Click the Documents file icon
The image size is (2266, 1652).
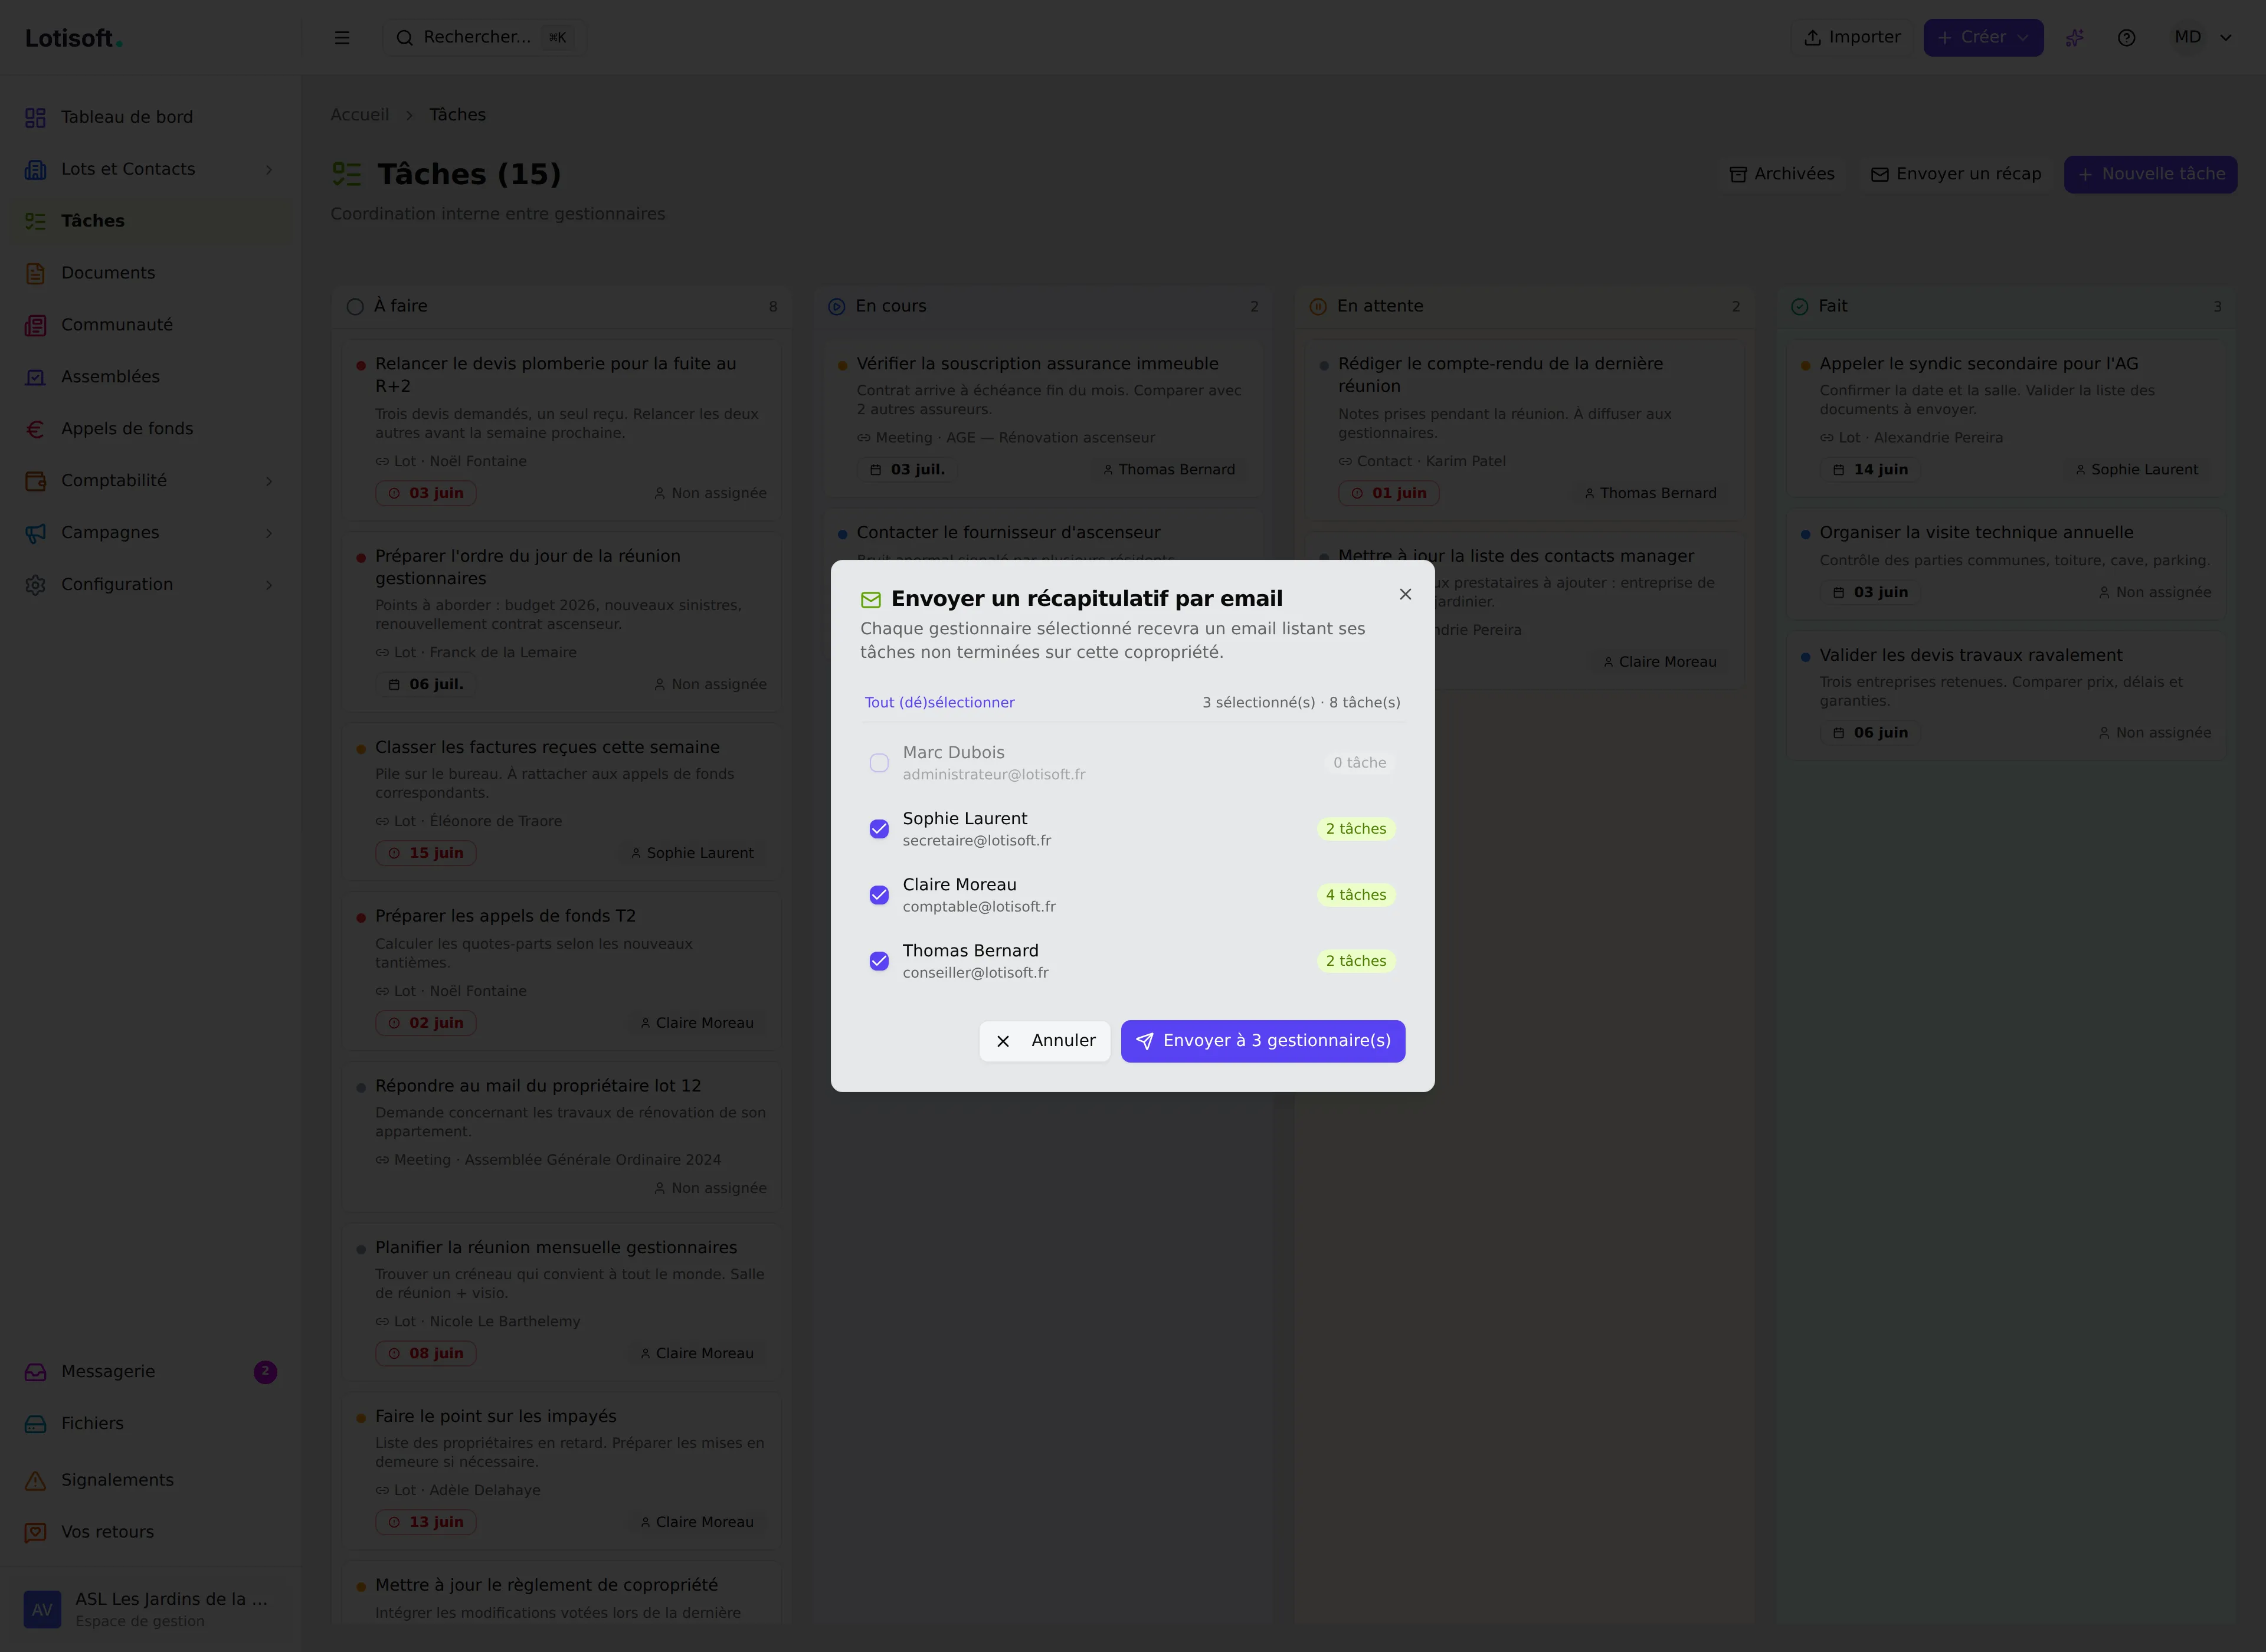36,273
